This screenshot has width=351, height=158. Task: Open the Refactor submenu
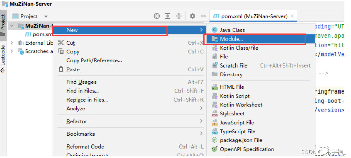77,121
